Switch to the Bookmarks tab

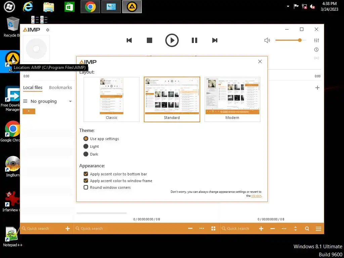click(60, 88)
